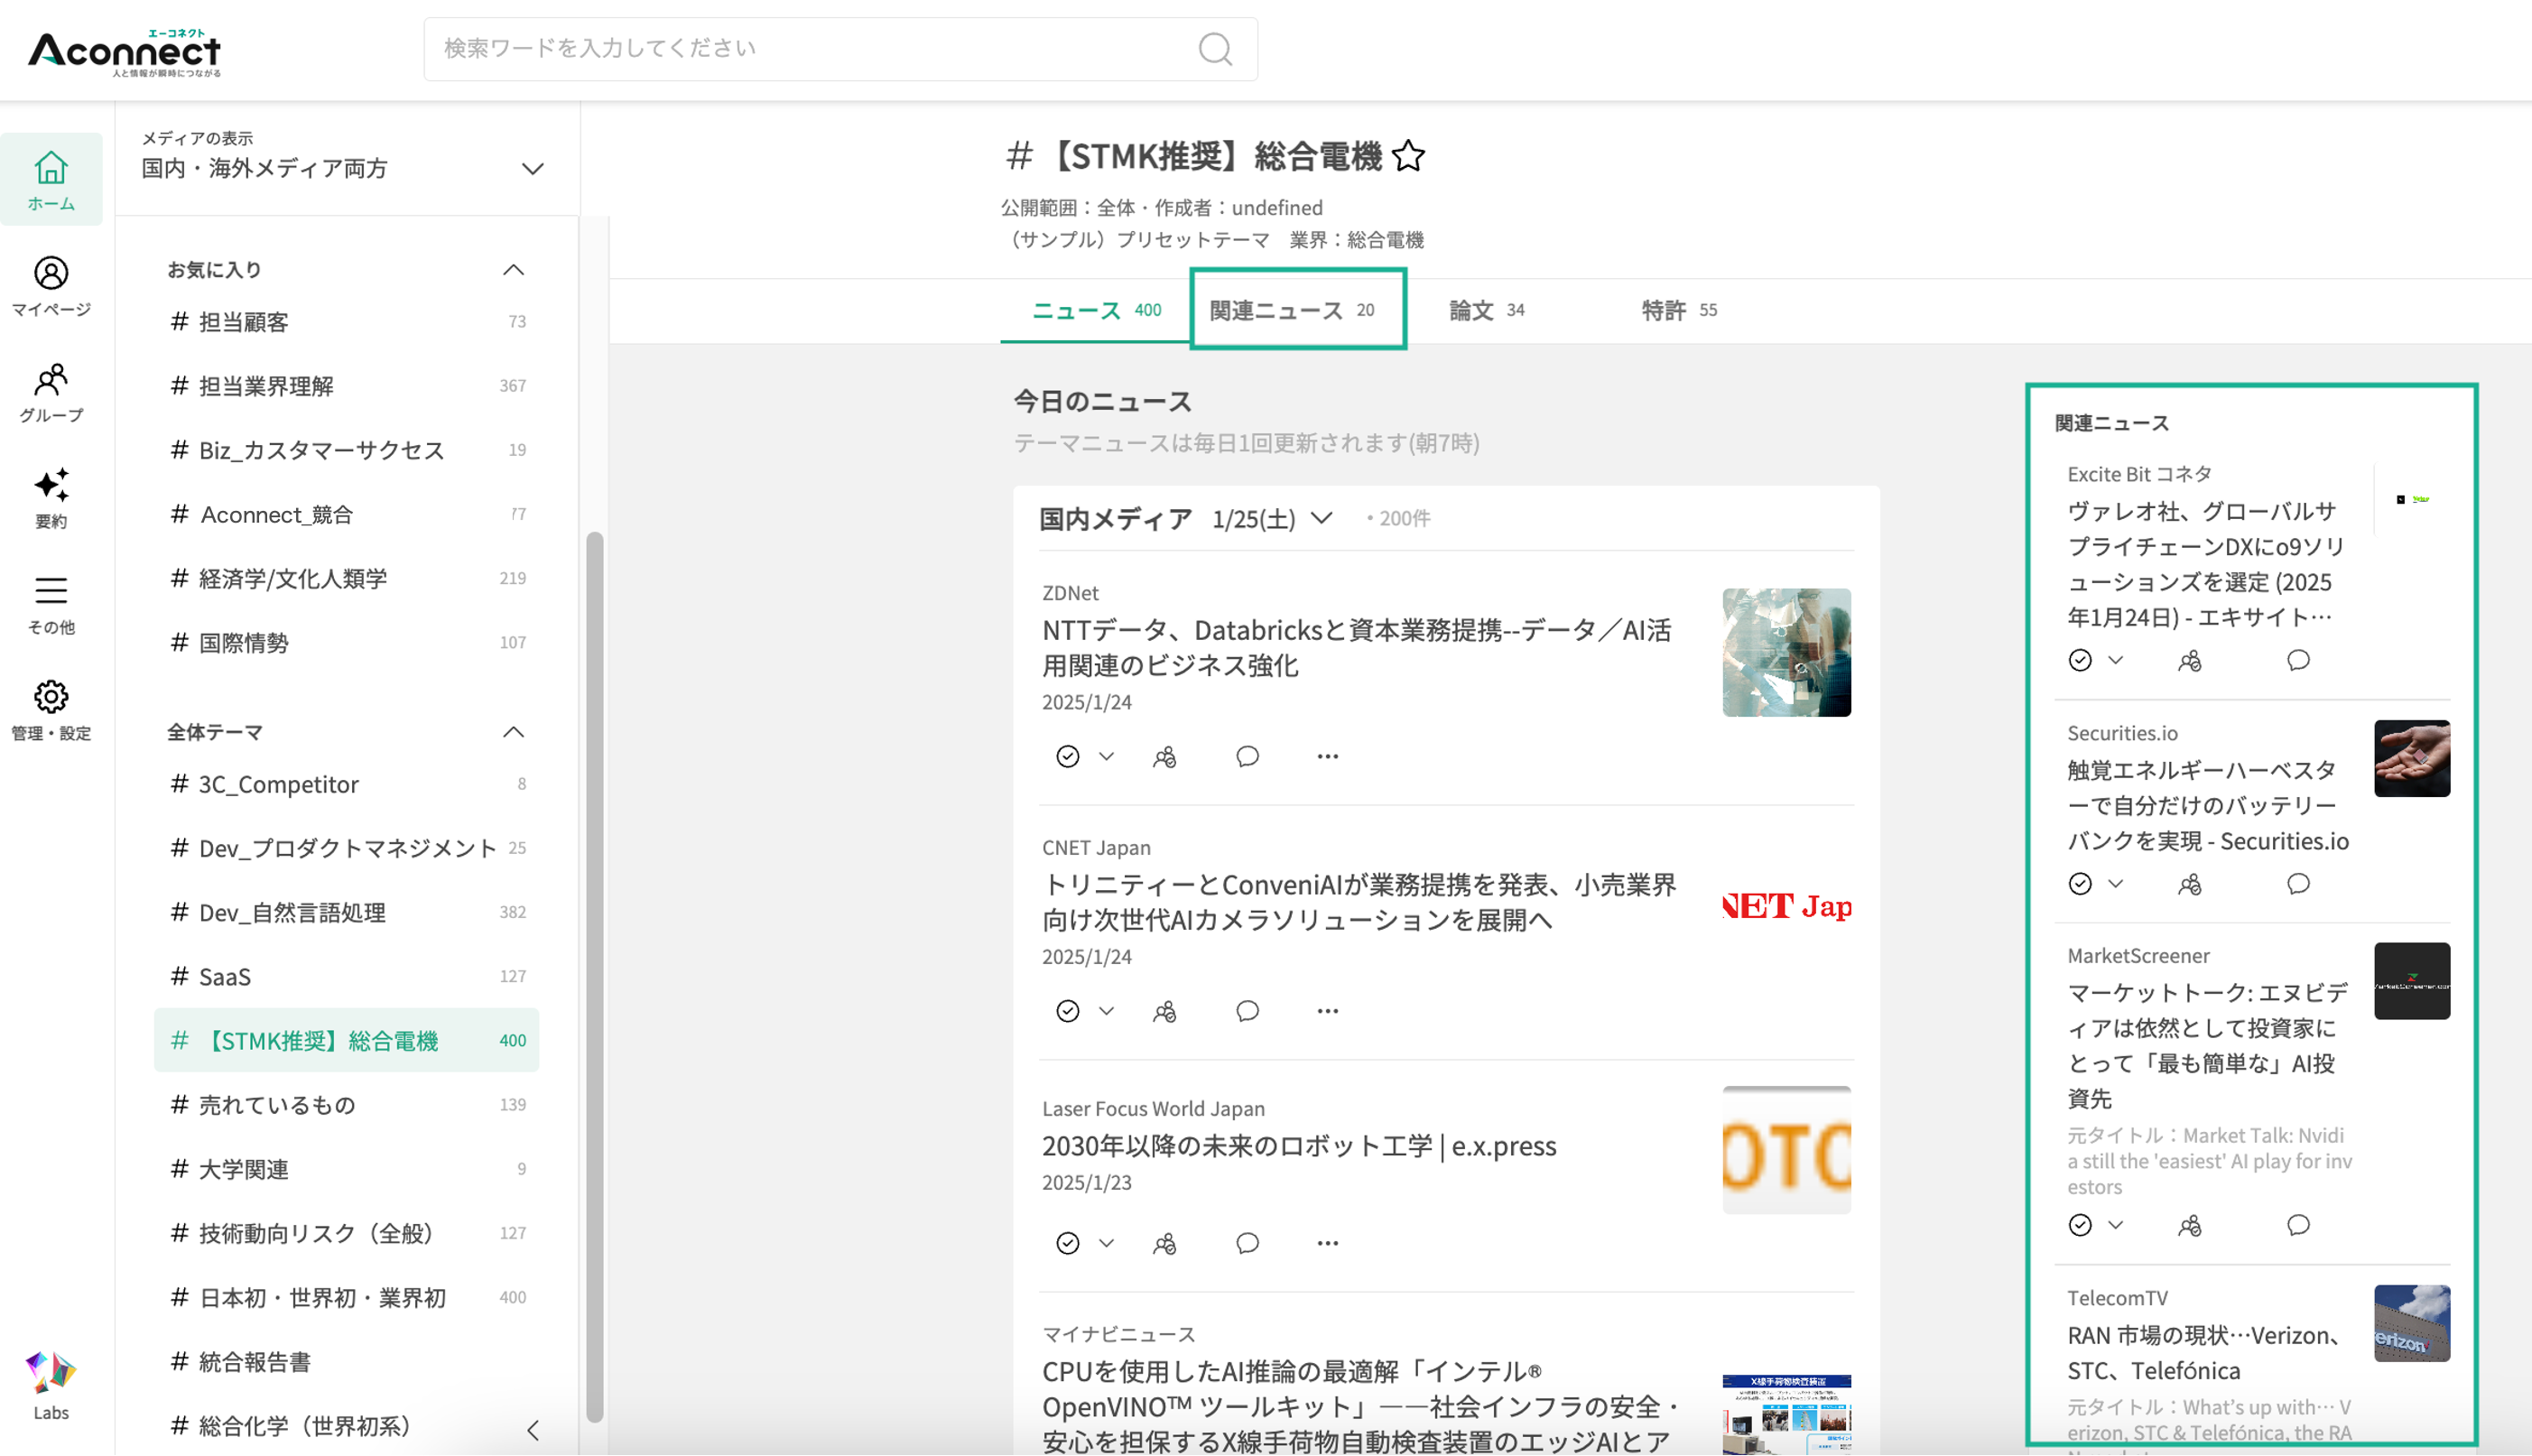Share Excite Bit related article to group
This screenshot has height=1456, width=2532.
[2190, 661]
